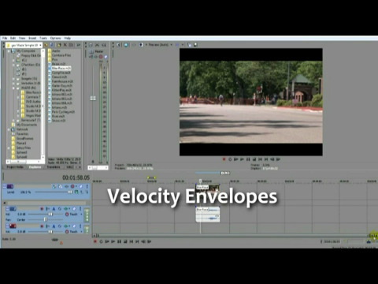This screenshot has height=284, width=378.
Task: Toggle Loop Playback in timeline transport
Action: [x=101, y=241]
